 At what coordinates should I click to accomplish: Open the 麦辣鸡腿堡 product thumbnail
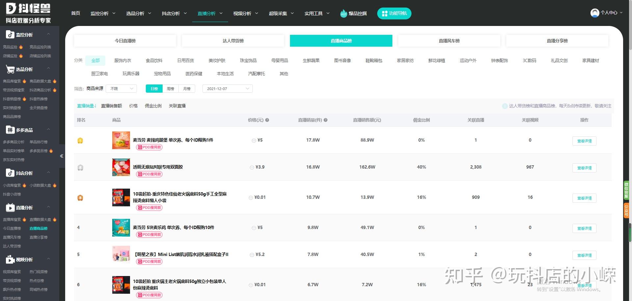point(121,140)
